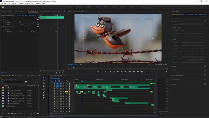Export frame with camera icon
The height and width of the screenshot is (118, 209).
point(138,71)
